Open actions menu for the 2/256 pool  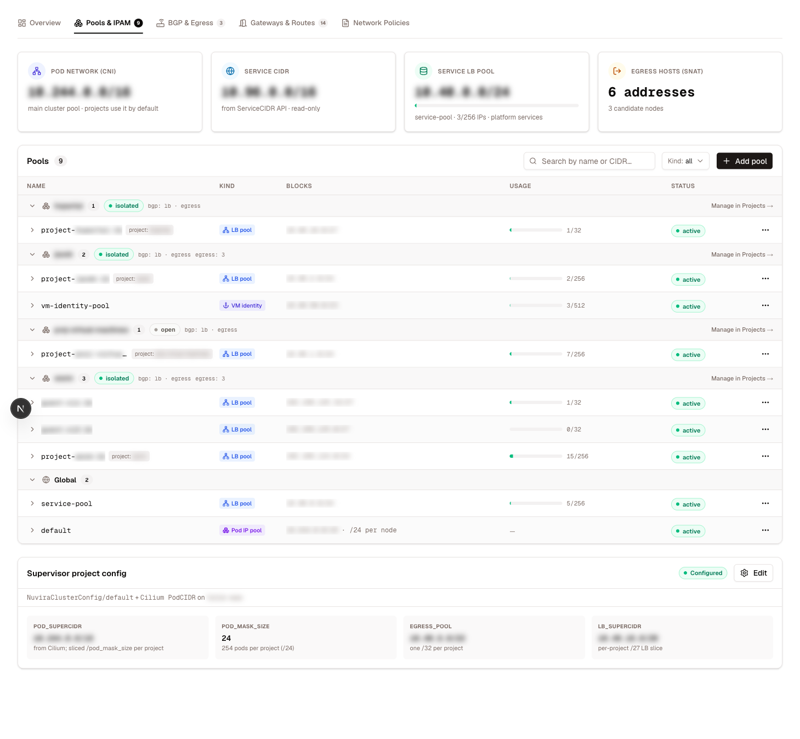click(765, 279)
